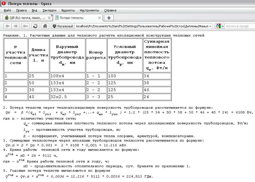Open the password wand key icon

25,26
